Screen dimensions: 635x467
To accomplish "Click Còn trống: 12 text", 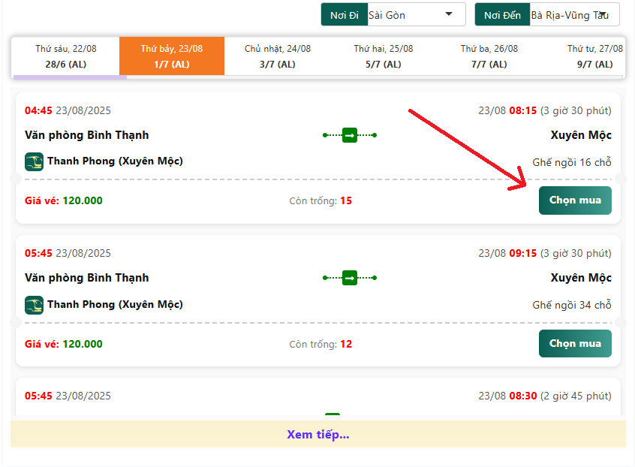I will click(321, 344).
